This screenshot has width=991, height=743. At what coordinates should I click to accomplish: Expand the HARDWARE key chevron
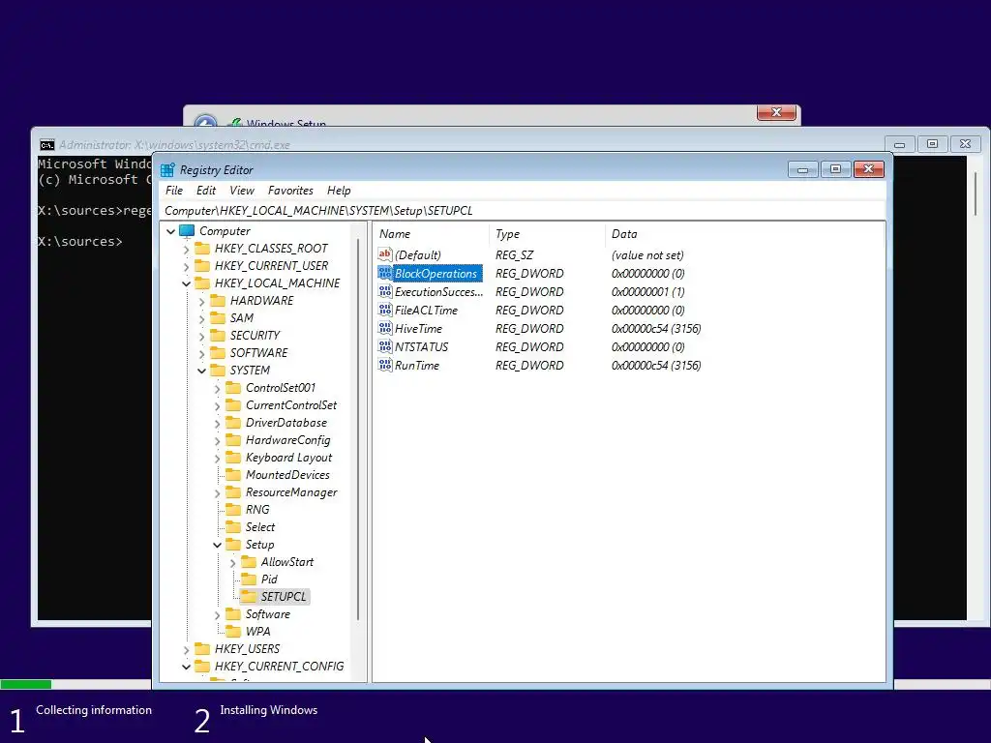(x=201, y=302)
